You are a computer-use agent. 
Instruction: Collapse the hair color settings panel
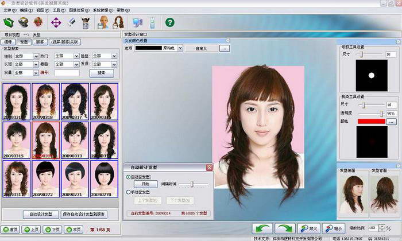point(227,41)
